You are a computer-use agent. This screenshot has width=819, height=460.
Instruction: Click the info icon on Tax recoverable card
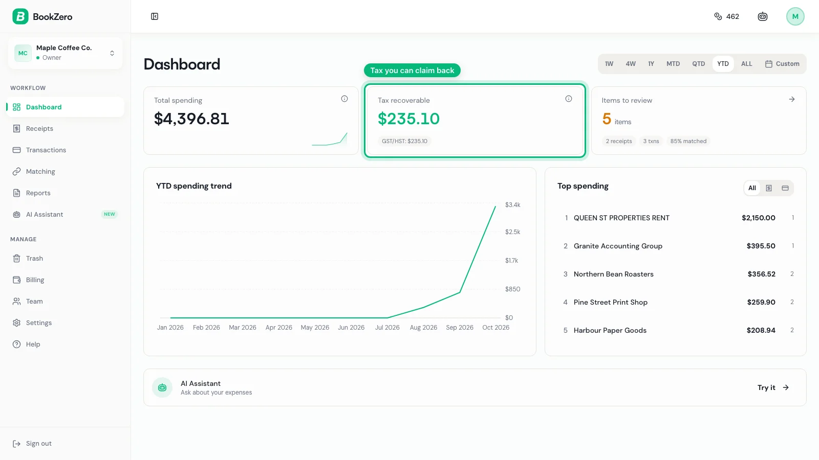coord(569,99)
